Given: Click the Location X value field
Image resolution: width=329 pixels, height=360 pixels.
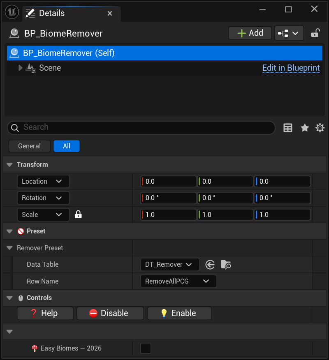Looking at the screenshot, I should [x=168, y=181].
